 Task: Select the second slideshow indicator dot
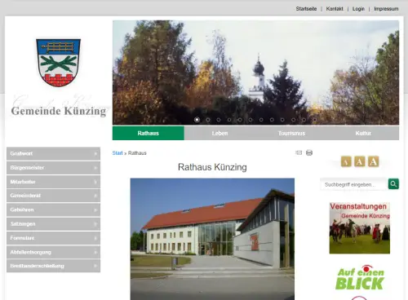pyautogui.click(x=208, y=120)
